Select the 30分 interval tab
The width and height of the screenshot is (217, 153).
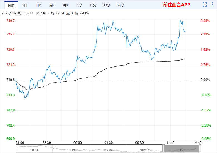coord(107,5)
